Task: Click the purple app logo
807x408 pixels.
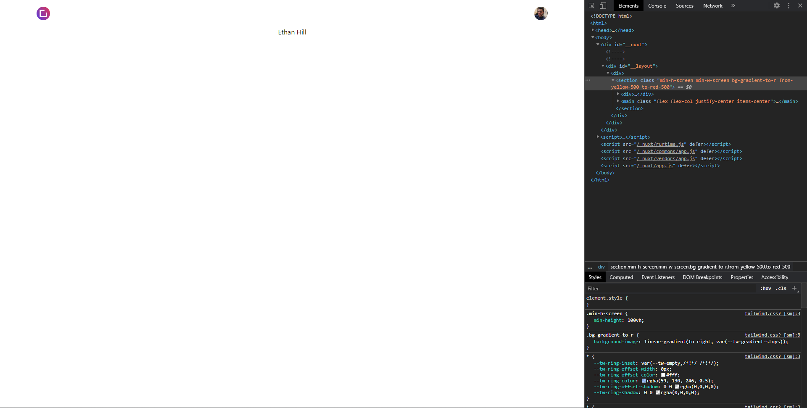Action: tap(43, 13)
